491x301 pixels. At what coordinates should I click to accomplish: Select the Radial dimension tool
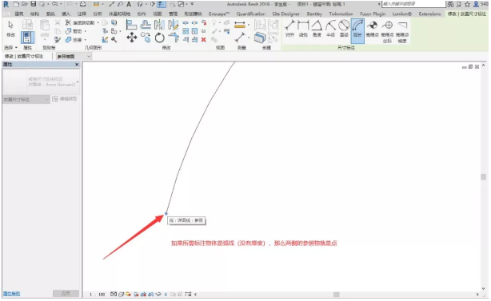click(331, 28)
